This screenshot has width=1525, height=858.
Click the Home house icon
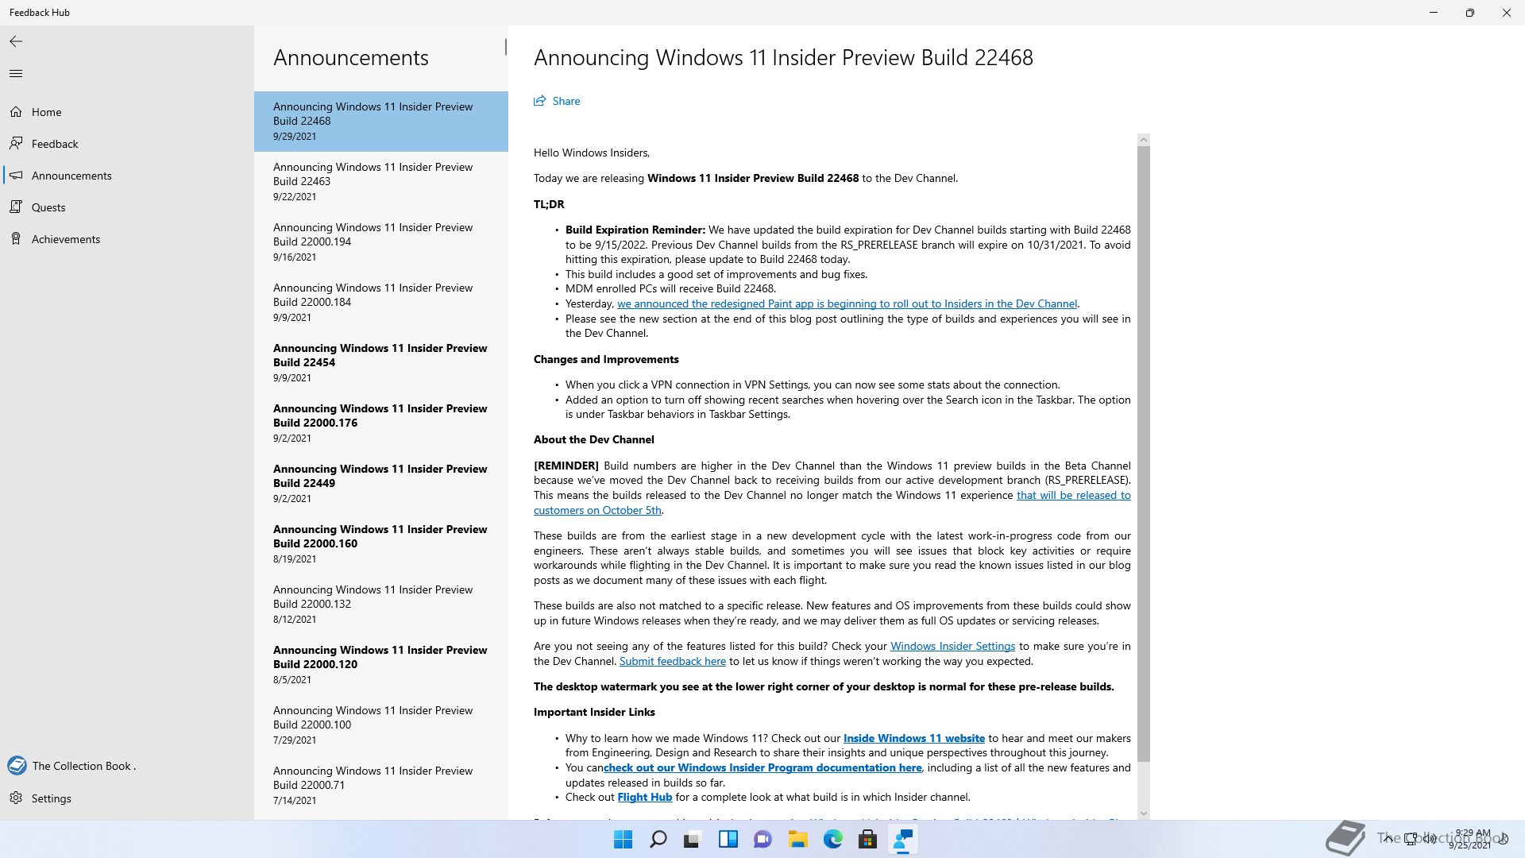[x=16, y=112]
